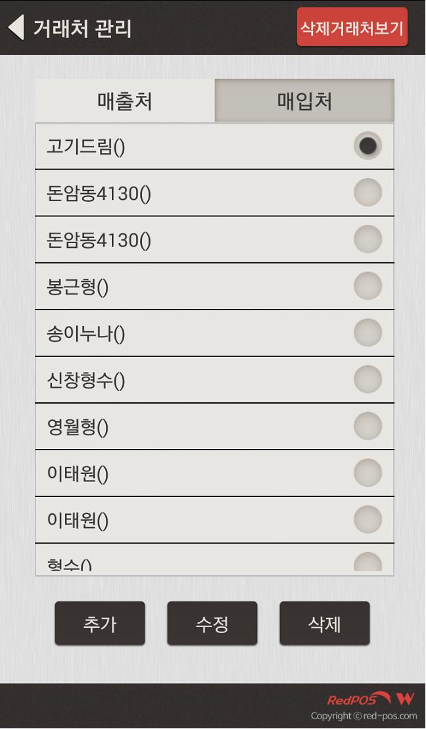Switch to the 매출처 tab
Viewport: 426px width, 729px height.
[125, 101]
